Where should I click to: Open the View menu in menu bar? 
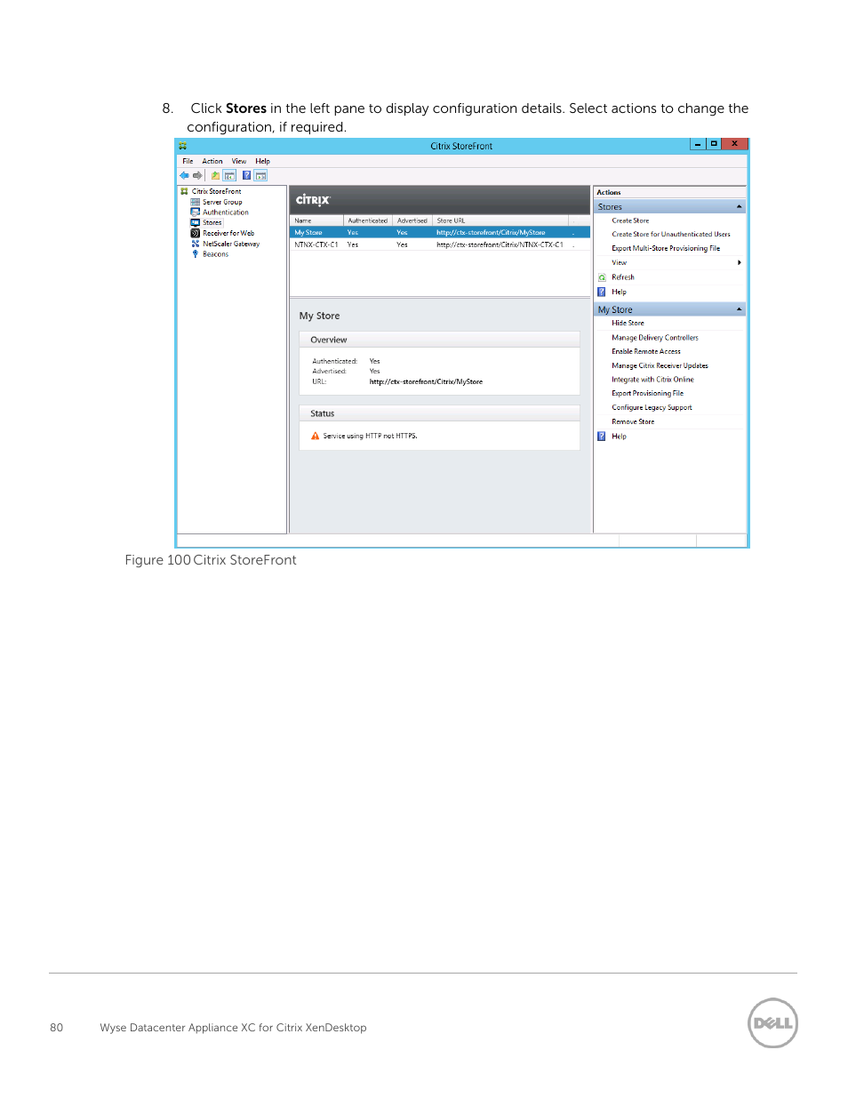pos(239,161)
